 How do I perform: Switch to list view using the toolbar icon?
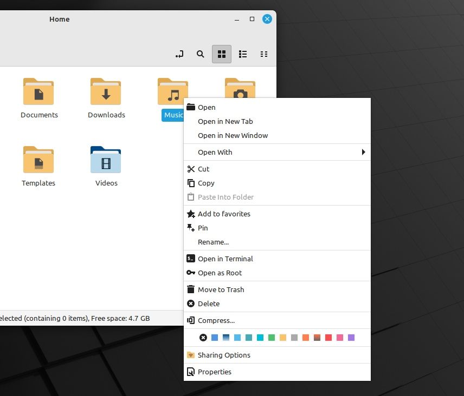pyautogui.click(x=242, y=54)
